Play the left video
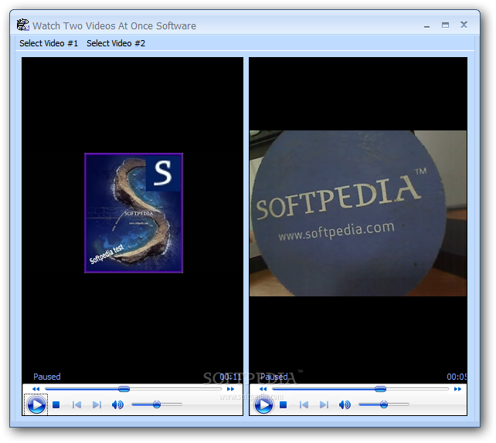 [x=36, y=404]
